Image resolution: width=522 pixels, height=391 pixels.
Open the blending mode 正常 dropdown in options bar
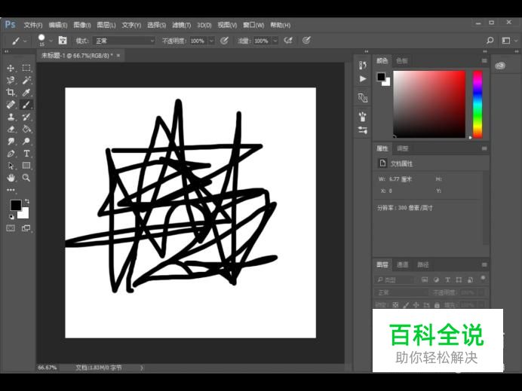point(124,41)
